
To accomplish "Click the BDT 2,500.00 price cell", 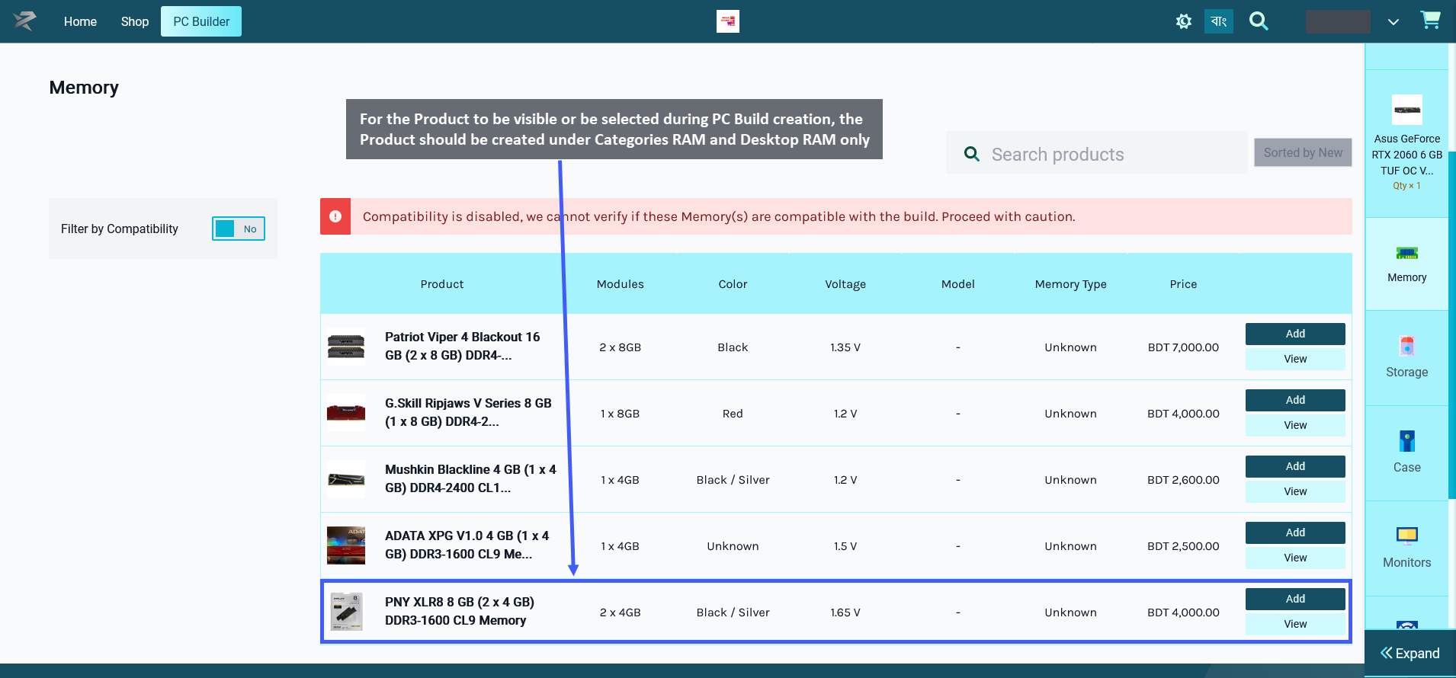I will click(x=1183, y=546).
